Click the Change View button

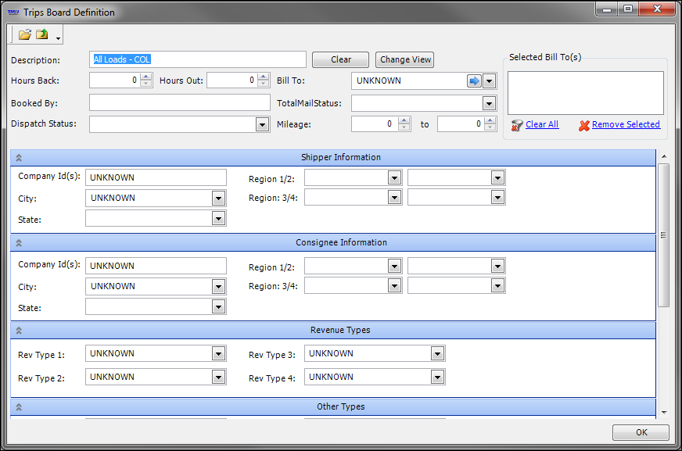[405, 60]
